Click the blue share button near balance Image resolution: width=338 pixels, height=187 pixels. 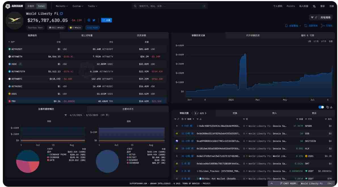106,20
